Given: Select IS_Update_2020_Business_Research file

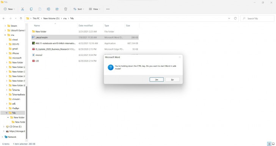Looking at the screenshot, I should [55, 49].
